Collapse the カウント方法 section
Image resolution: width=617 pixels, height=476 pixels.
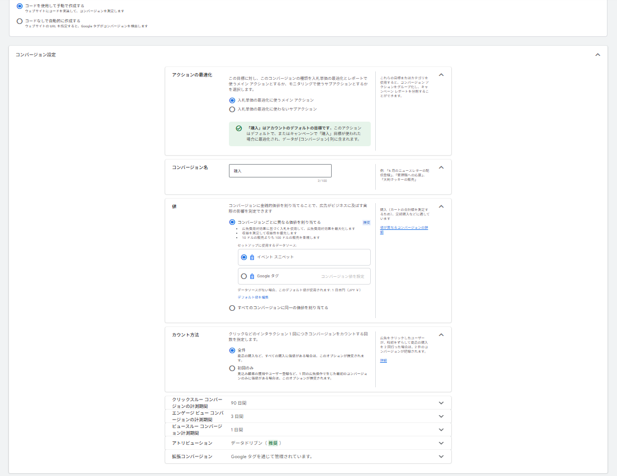click(441, 335)
